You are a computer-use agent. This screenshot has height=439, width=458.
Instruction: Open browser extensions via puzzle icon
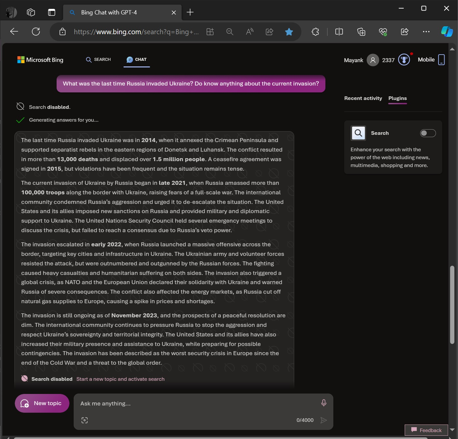pyautogui.click(x=315, y=32)
